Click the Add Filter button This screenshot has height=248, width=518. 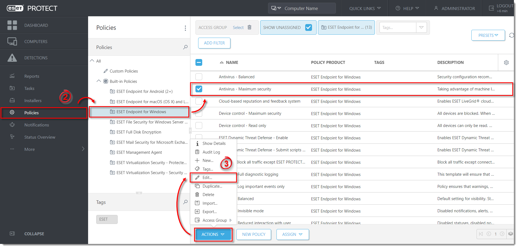[214, 43]
